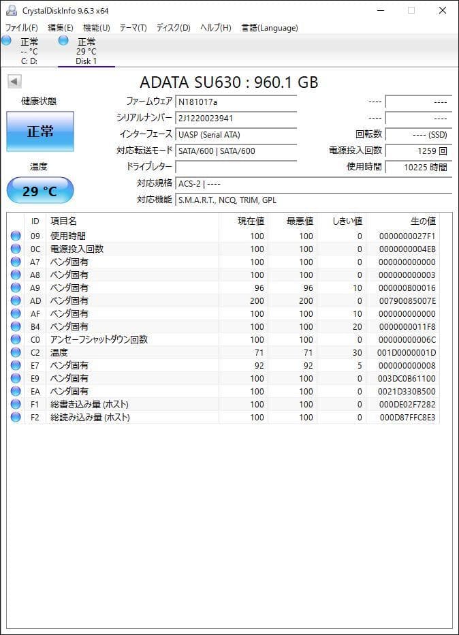Open the ヘルプ(H) menu

coord(216,27)
